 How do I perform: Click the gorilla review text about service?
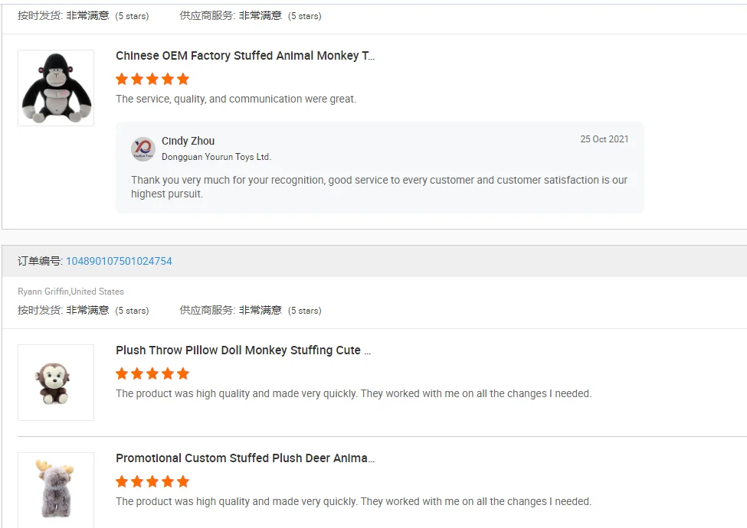(236, 99)
